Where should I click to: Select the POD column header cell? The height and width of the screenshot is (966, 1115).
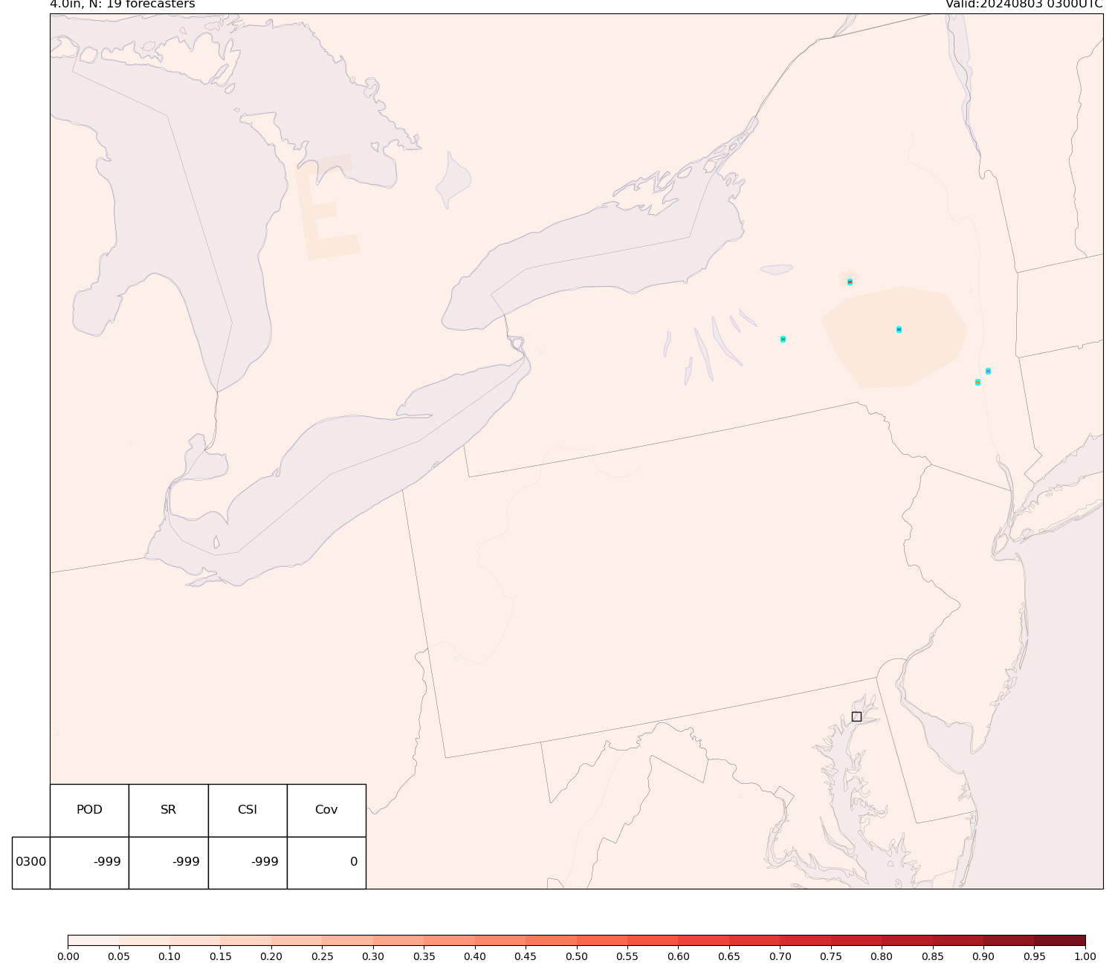coord(89,810)
